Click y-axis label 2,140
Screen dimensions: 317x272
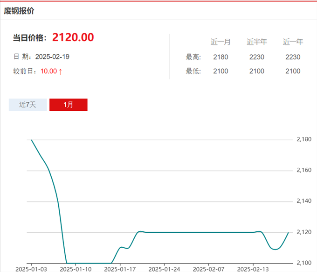(304, 201)
